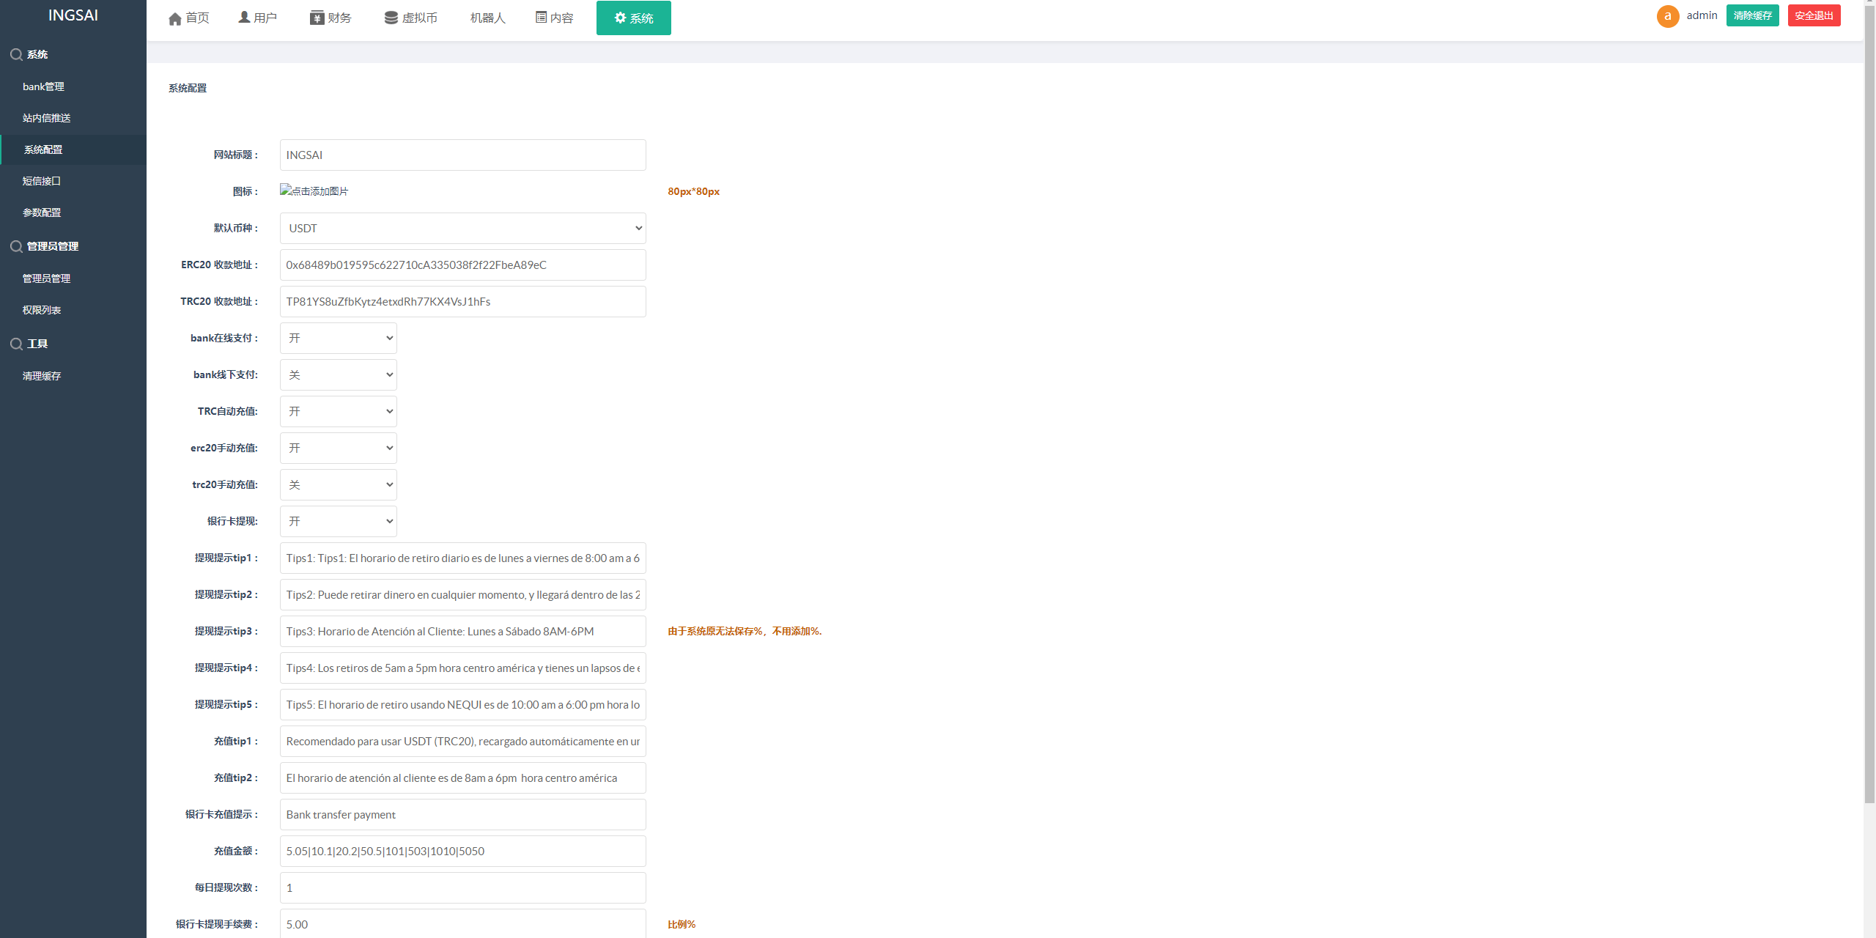Toggle the TRC auto recharge select
The image size is (1876, 938).
(338, 411)
